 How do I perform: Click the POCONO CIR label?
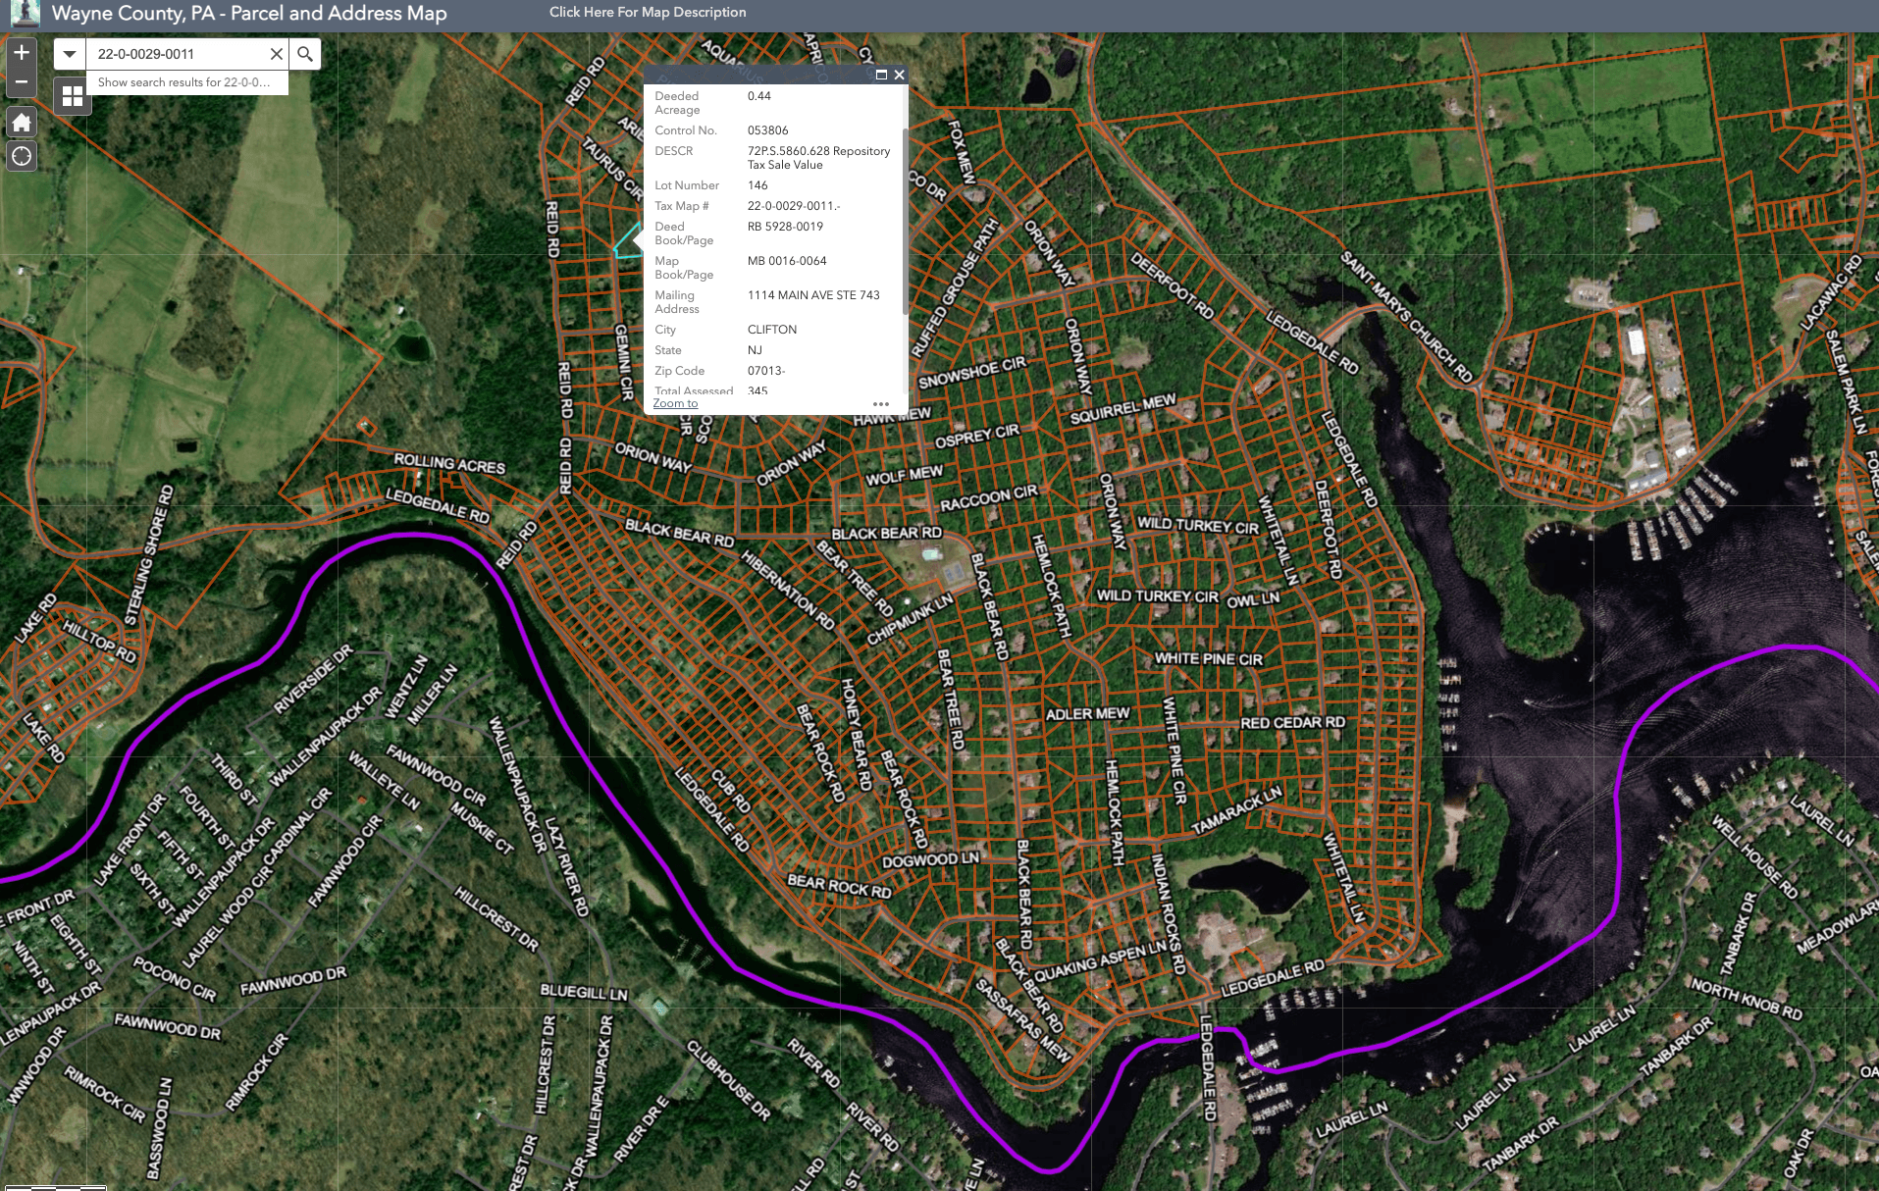[x=175, y=979]
